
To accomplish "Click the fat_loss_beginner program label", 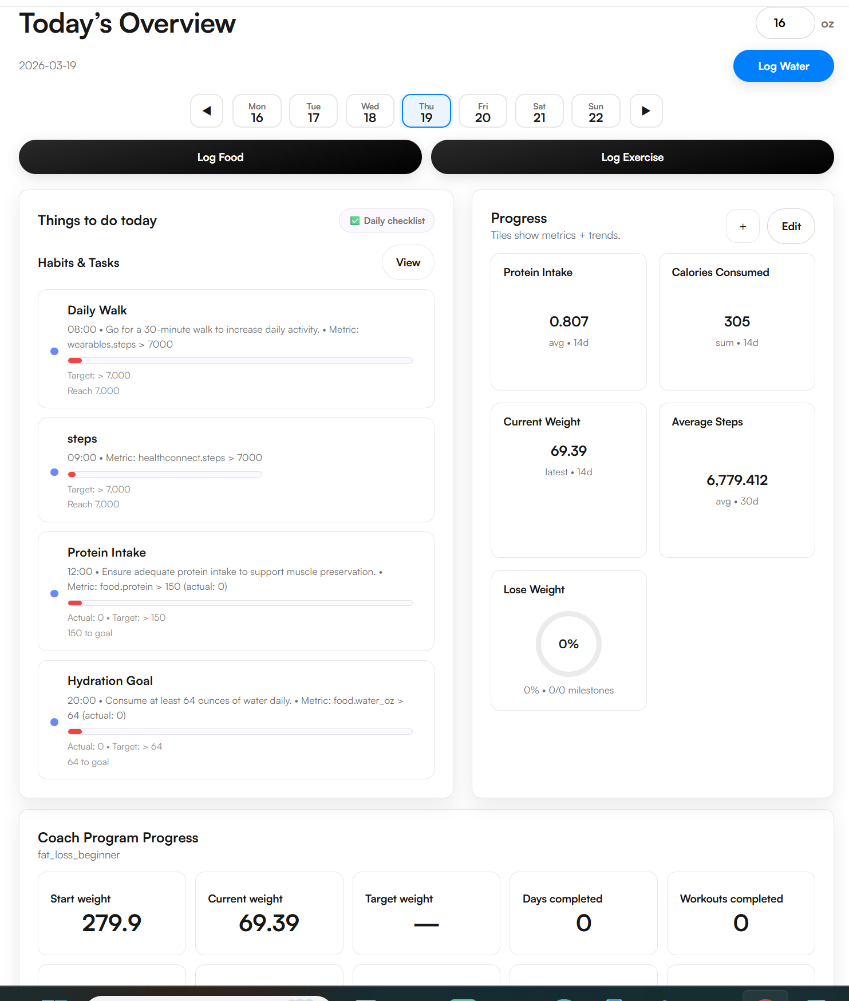I will coord(78,855).
